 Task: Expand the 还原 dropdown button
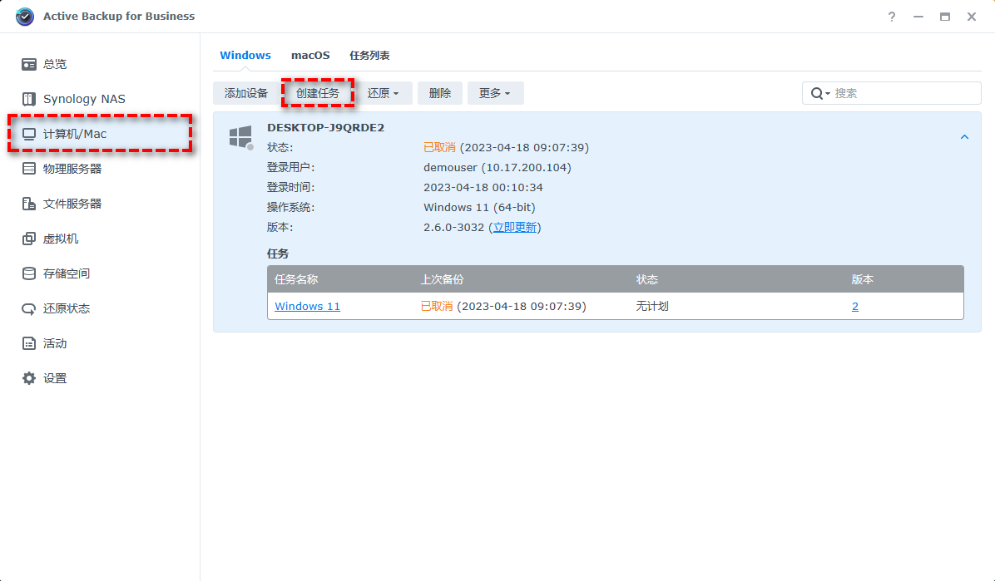(384, 93)
